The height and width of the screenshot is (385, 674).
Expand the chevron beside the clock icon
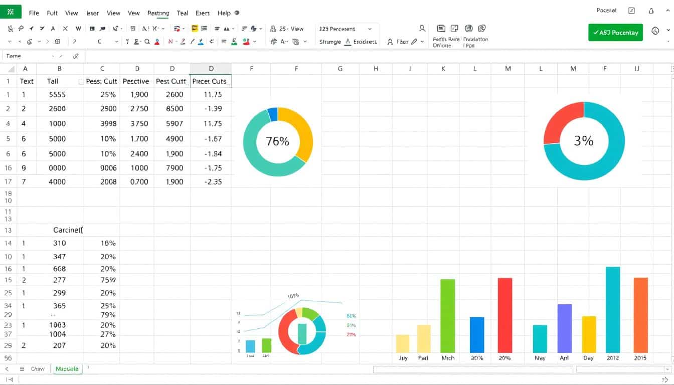668,31
